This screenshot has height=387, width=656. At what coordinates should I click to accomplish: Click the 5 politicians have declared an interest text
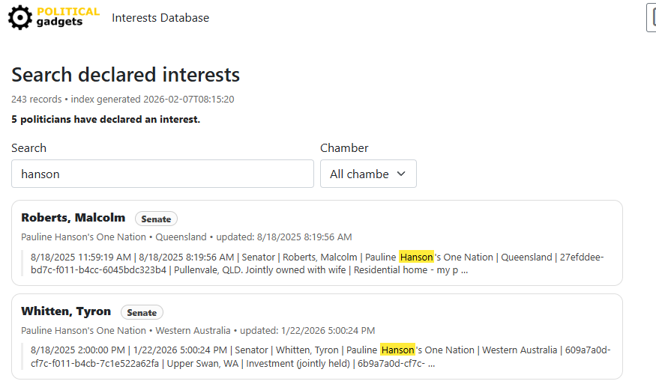(106, 120)
